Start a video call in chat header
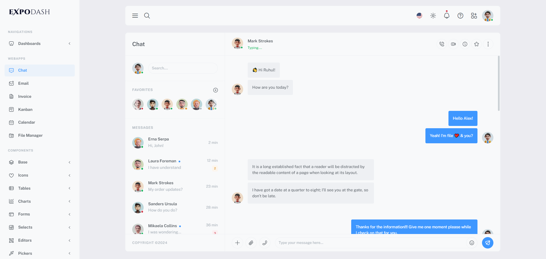The image size is (546, 259). (x=453, y=44)
